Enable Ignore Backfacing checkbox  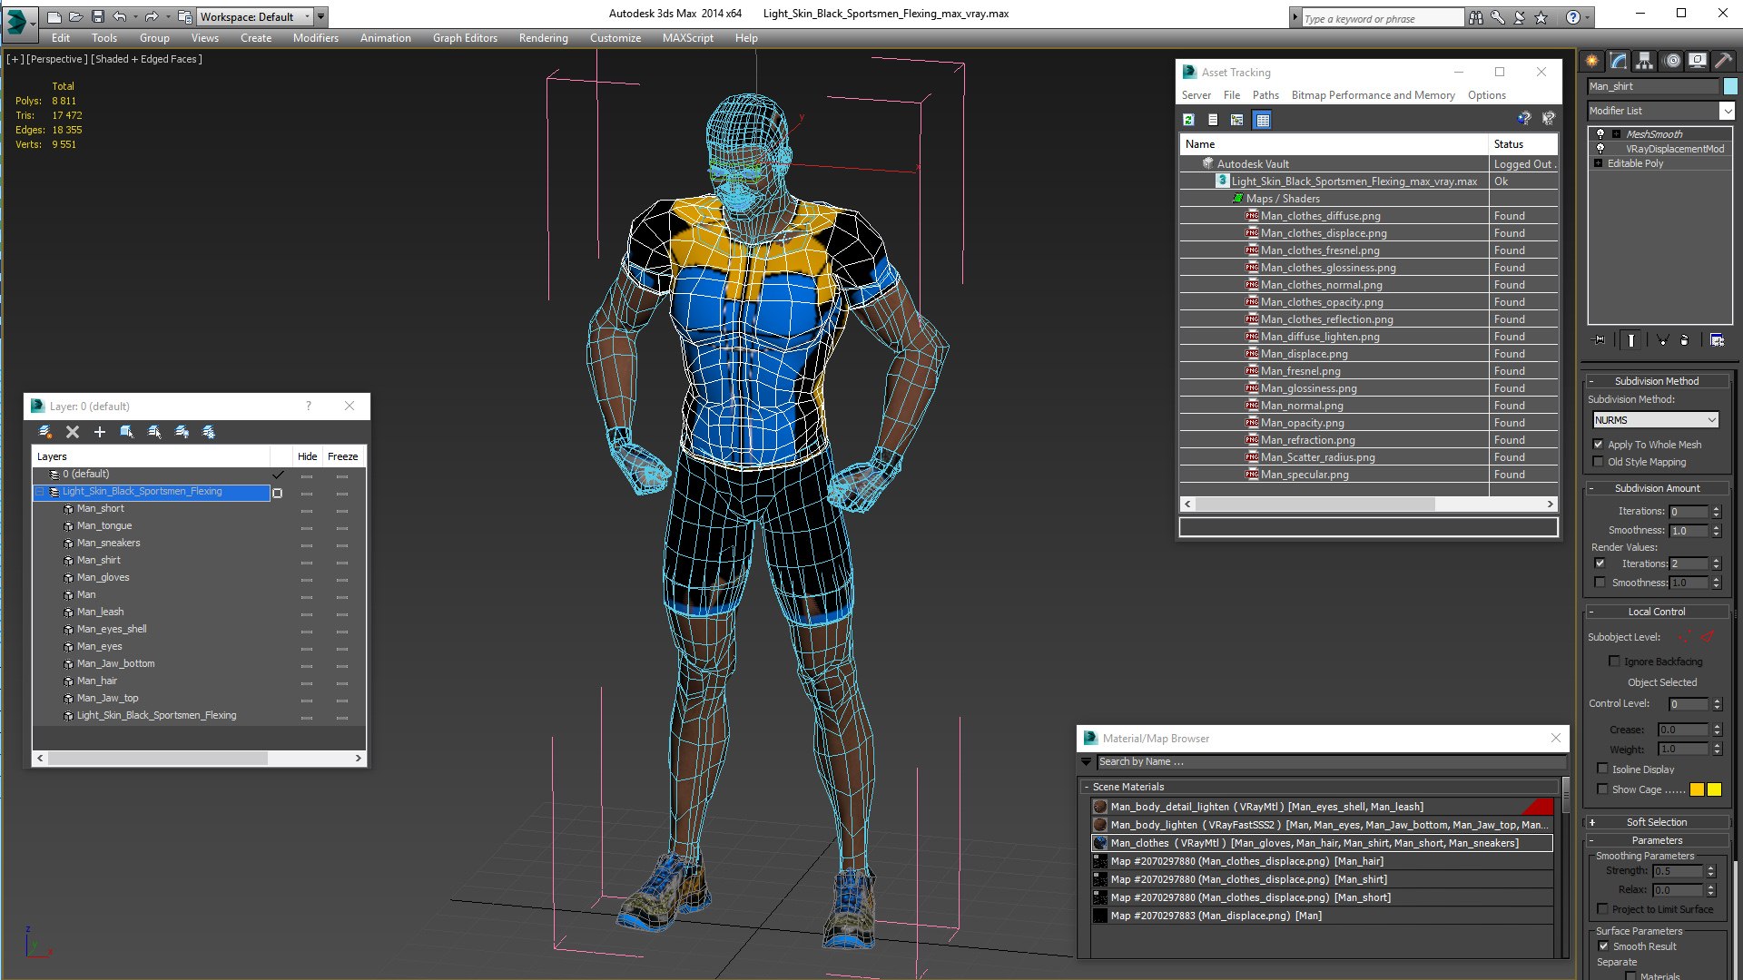(1614, 661)
